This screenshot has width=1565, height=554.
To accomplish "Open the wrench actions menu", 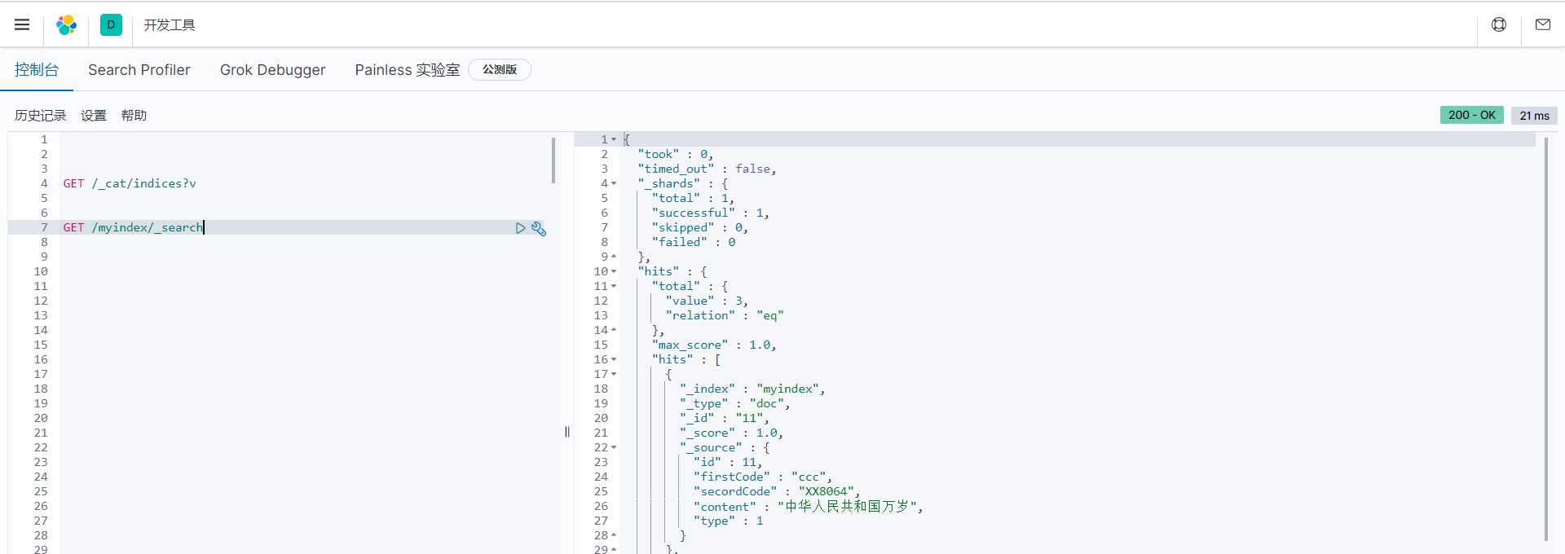I will click(x=539, y=228).
